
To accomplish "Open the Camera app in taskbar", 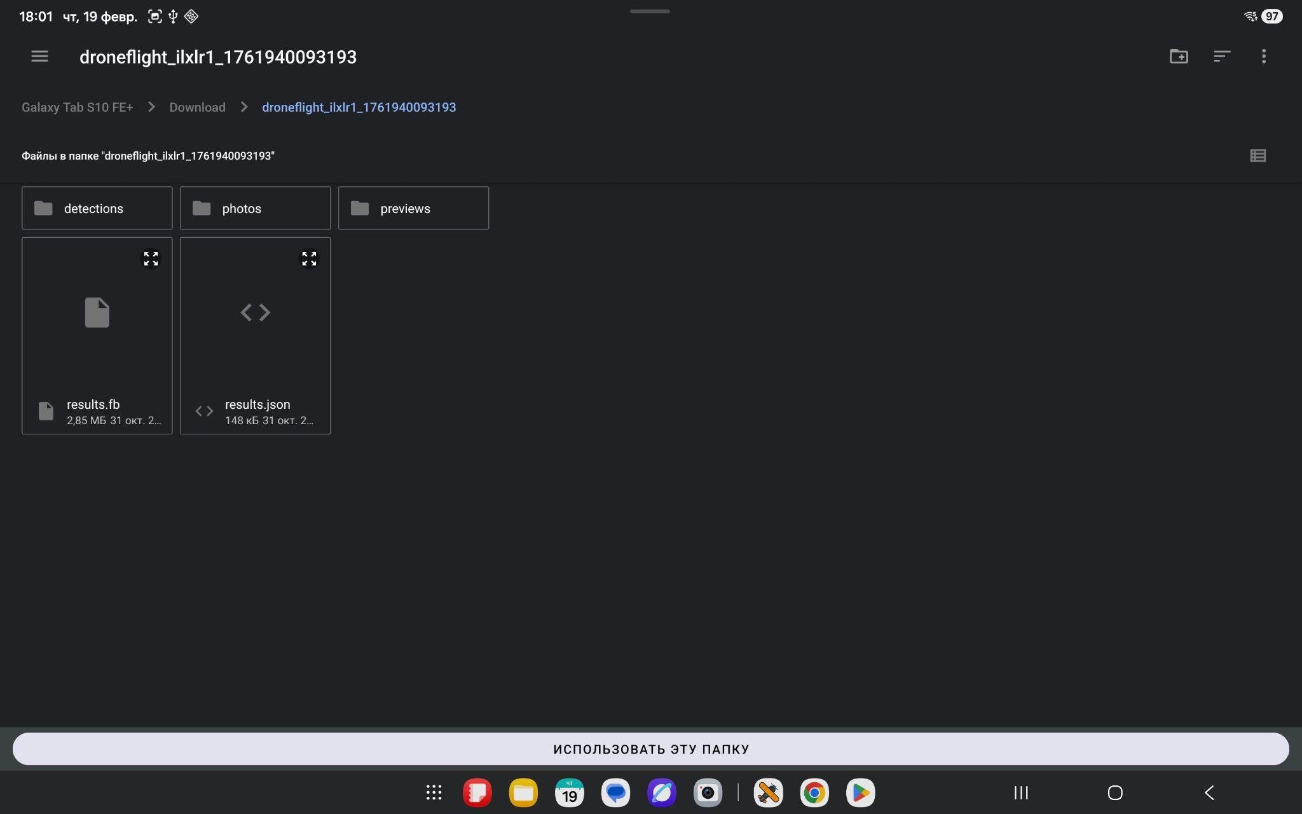I will click(707, 792).
